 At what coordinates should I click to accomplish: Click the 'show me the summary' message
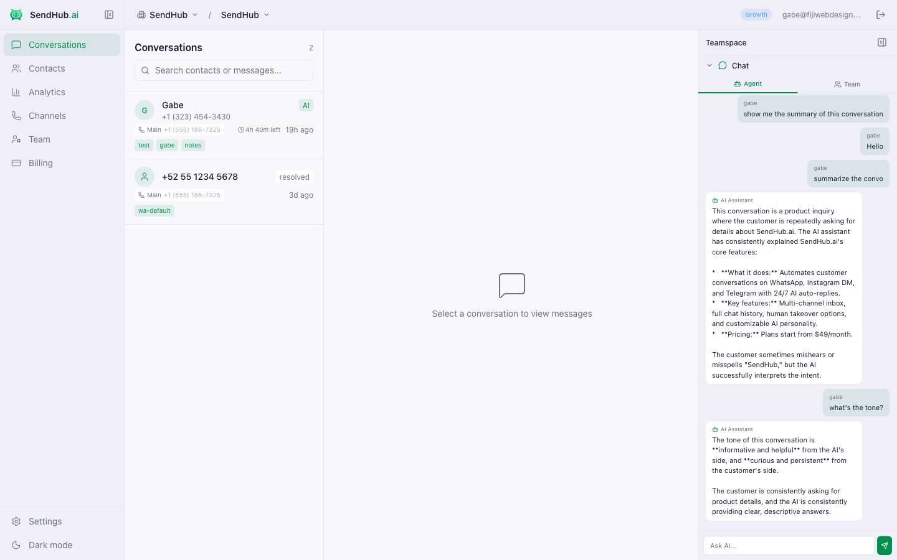[x=814, y=109]
